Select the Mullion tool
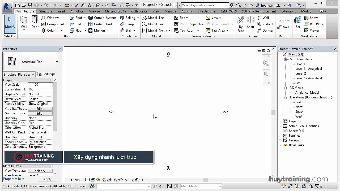This screenshot has height=191, width=340. tap(96, 31)
